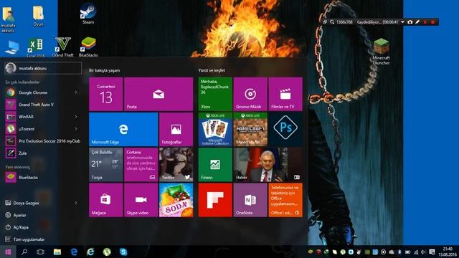Click the volume speaker tray icon
459x258 pixels.
point(423,252)
